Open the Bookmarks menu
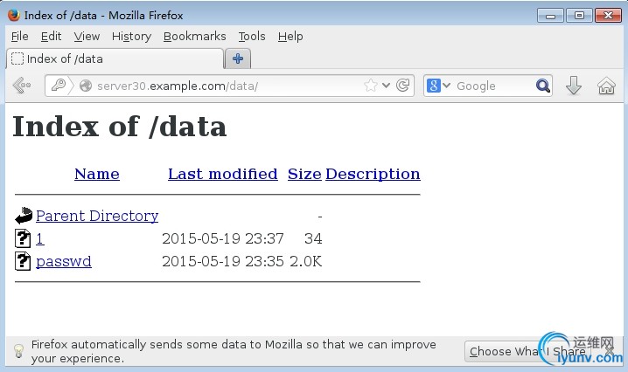Viewport: 628px width, 372px height. coord(194,36)
